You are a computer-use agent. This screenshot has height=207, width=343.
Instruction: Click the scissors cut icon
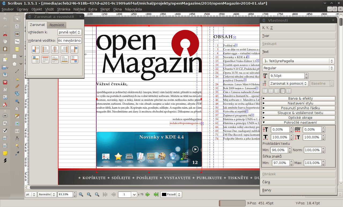[5, 34]
